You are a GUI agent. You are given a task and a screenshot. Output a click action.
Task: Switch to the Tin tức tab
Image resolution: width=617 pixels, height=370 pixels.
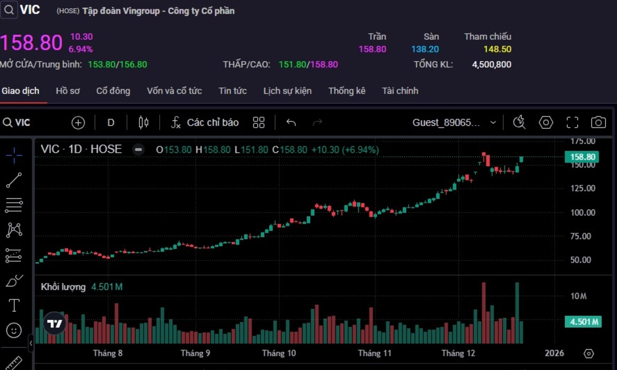click(233, 91)
